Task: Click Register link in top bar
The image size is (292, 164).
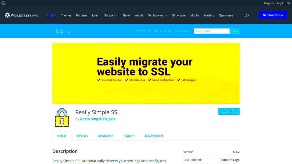Action: point(269,3)
